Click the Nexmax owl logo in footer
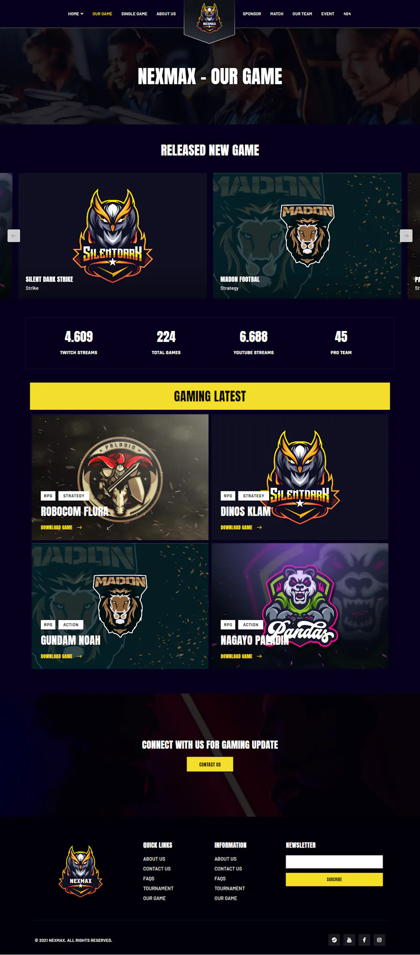Viewport: 420px width, 955px height. tap(80, 871)
